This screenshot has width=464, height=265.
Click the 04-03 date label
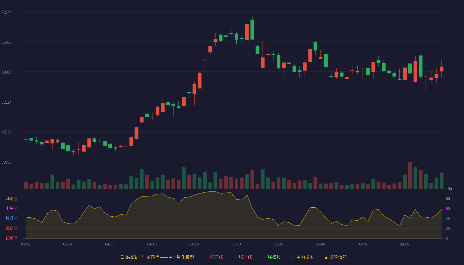coord(110,244)
